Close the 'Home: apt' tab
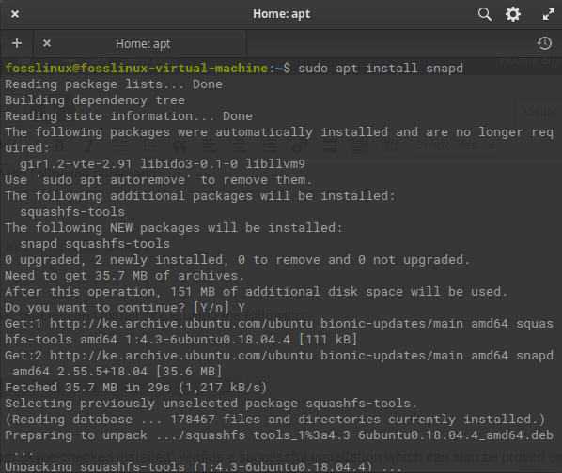 [x=47, y=43]
